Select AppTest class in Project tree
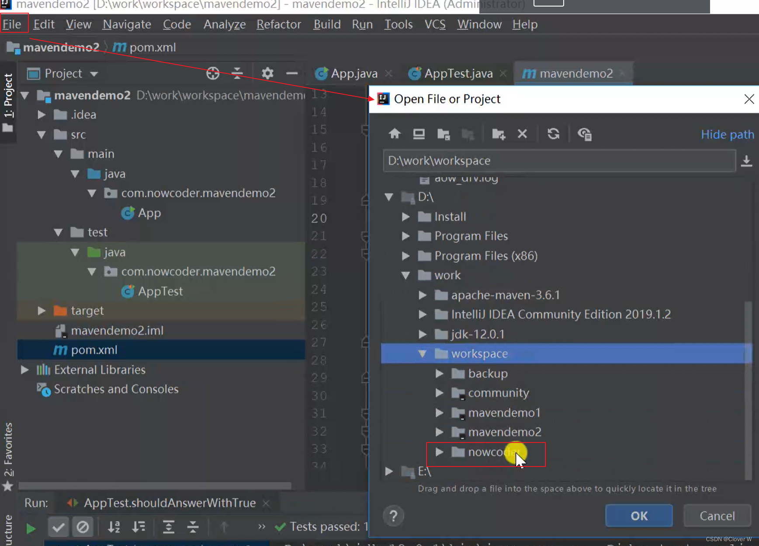The height and width of the screenshot is (546, 759). [160, 291]
